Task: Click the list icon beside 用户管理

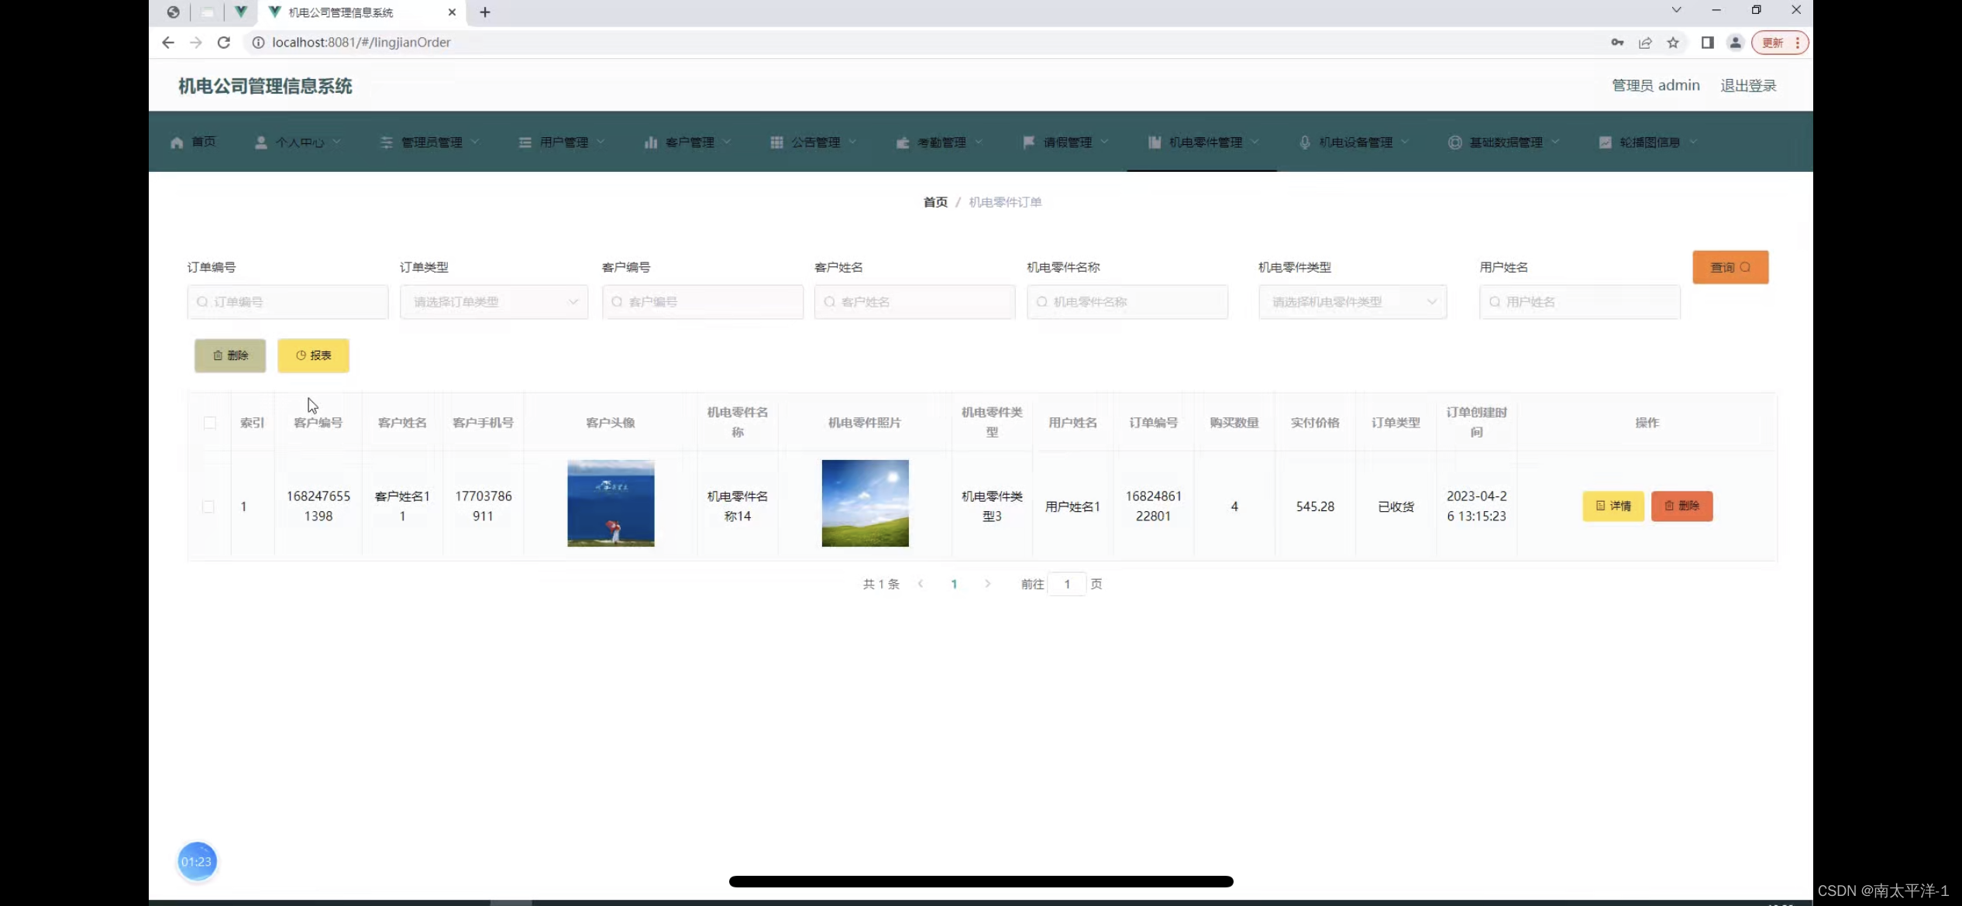Action: [x=525, y=142]
